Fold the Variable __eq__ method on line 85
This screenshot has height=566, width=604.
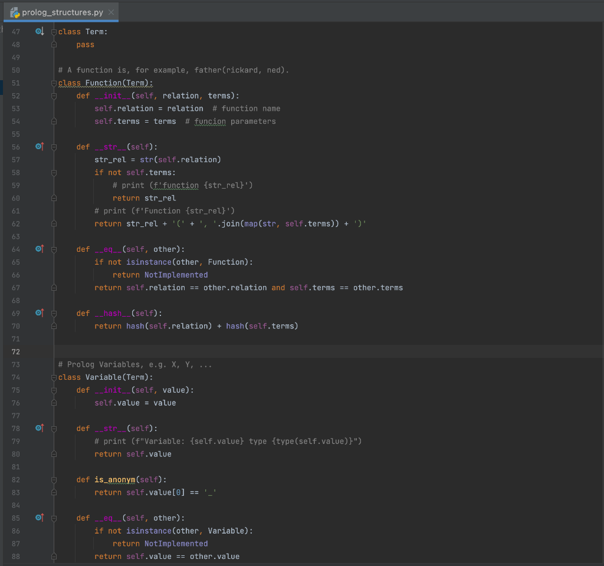click(54, 518)
